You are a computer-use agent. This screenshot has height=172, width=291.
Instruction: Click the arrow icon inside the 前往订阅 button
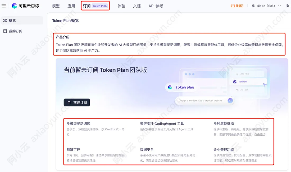(x=69, y=102)
